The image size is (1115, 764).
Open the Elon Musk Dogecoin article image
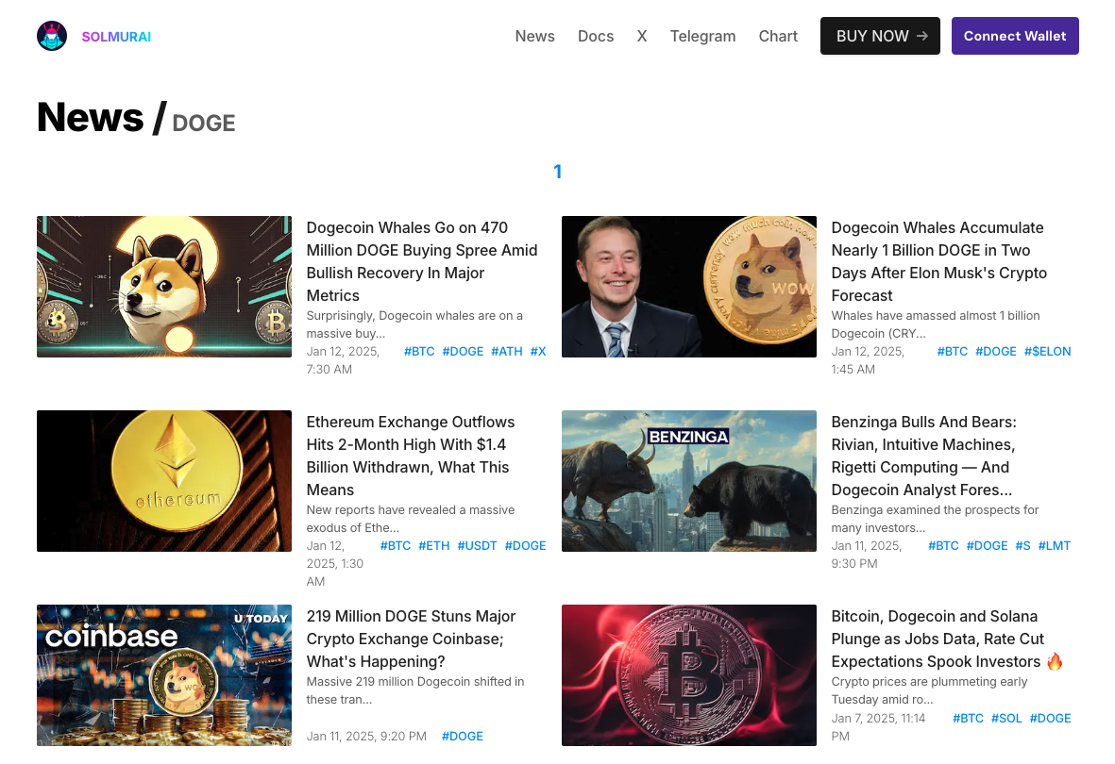point(689,287)
